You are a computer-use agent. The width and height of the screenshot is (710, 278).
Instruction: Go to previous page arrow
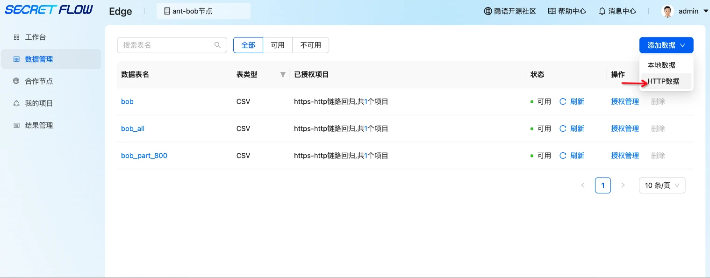pyautogui.click(x=583, y=185)
